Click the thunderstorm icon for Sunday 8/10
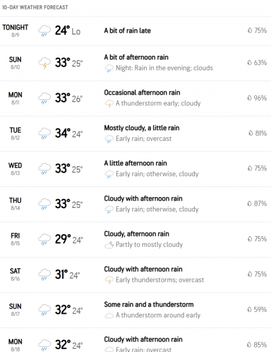Viewport: 271px width, 352px height. (x=45, y=63)
